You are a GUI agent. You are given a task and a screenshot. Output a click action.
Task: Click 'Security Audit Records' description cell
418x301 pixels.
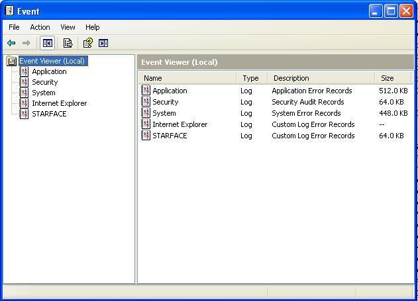tap(308, 102)
